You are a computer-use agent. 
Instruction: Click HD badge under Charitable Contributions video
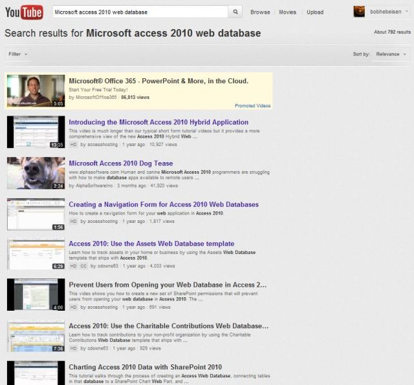[x=73, y=348]
